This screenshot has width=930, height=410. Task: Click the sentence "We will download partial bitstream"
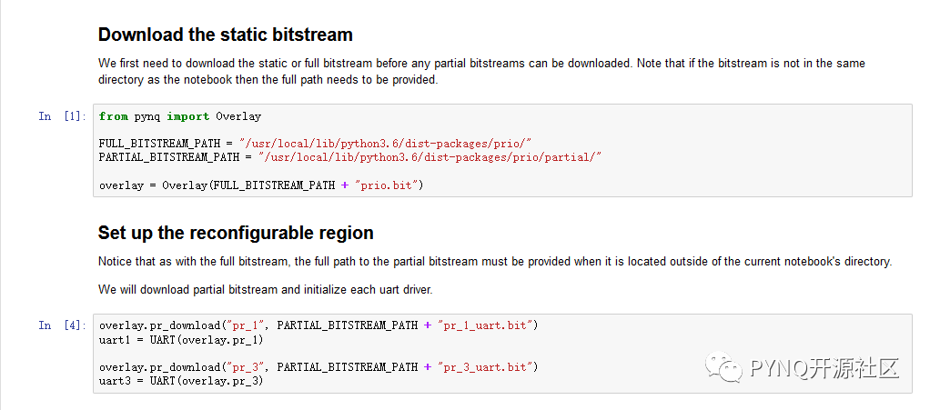point(263,289)
